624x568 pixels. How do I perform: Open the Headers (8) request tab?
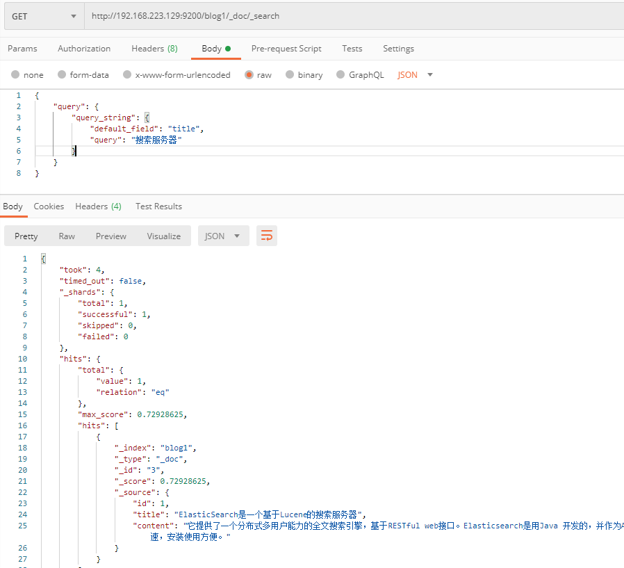pos(154,49)
